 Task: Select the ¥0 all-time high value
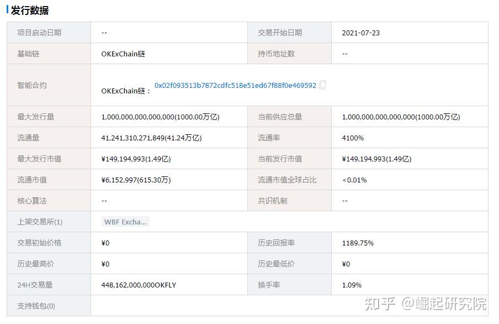click(105, 264)
